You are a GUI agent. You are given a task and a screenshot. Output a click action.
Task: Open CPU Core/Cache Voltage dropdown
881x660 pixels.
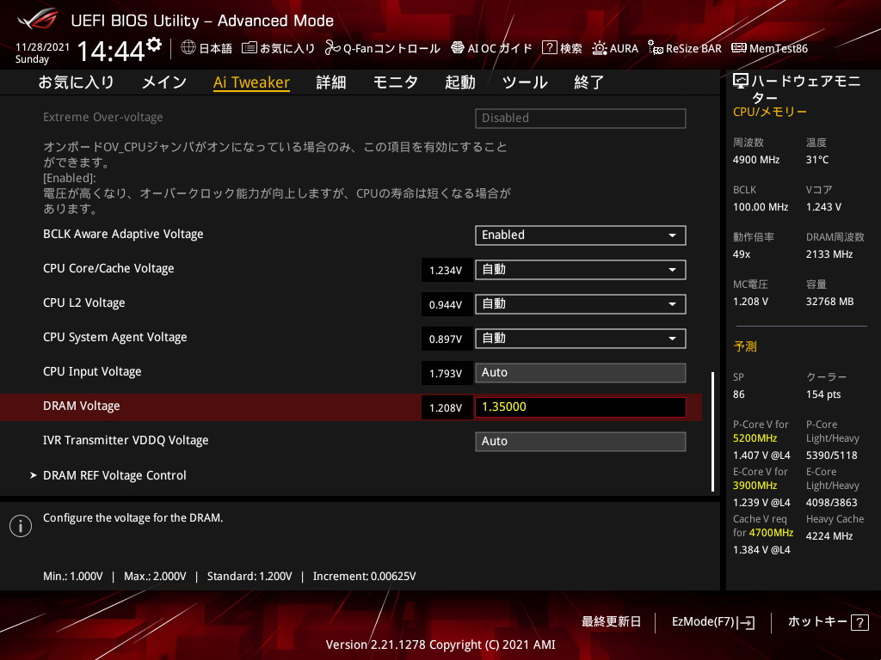581,269
